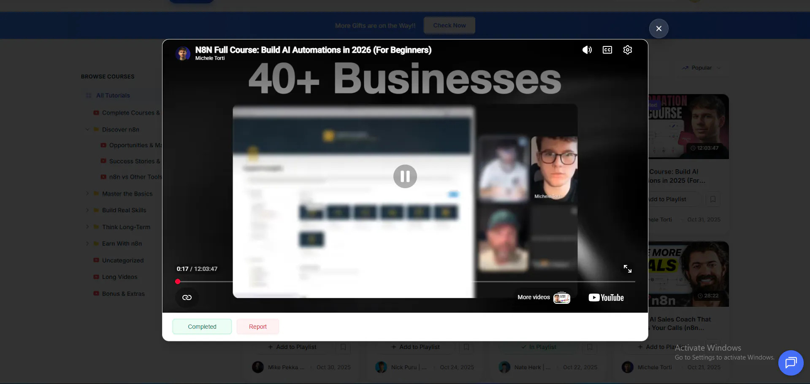Enter fullscreen with the expand arrows icon
810x384 pixels.
pos(628,269)
